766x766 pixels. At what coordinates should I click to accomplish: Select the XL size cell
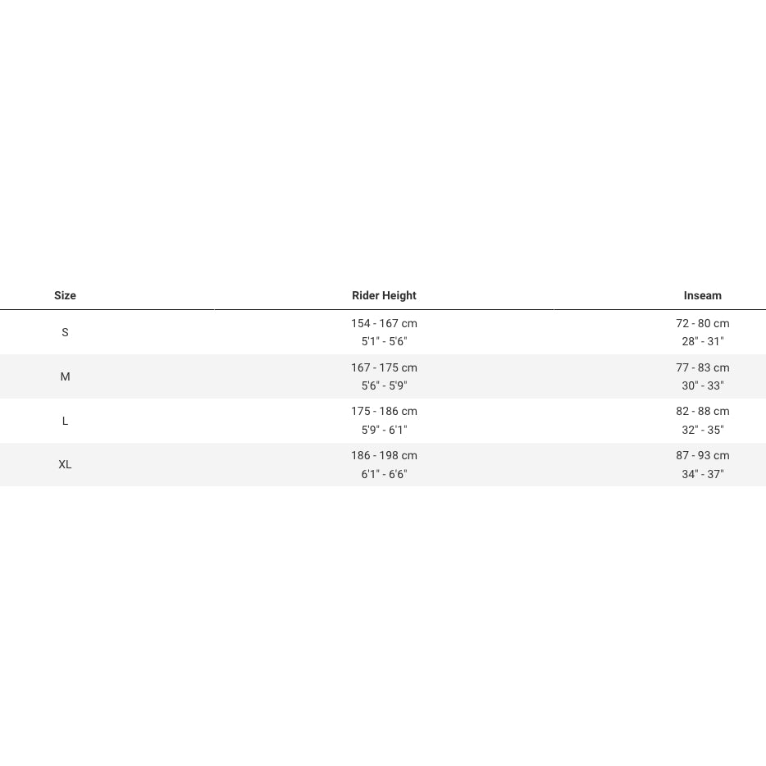pyautogui.click(x=65, y=464)
